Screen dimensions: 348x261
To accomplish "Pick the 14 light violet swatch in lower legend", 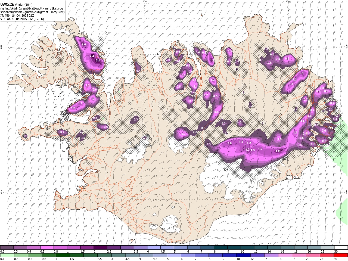I will (x=271, y=255).
